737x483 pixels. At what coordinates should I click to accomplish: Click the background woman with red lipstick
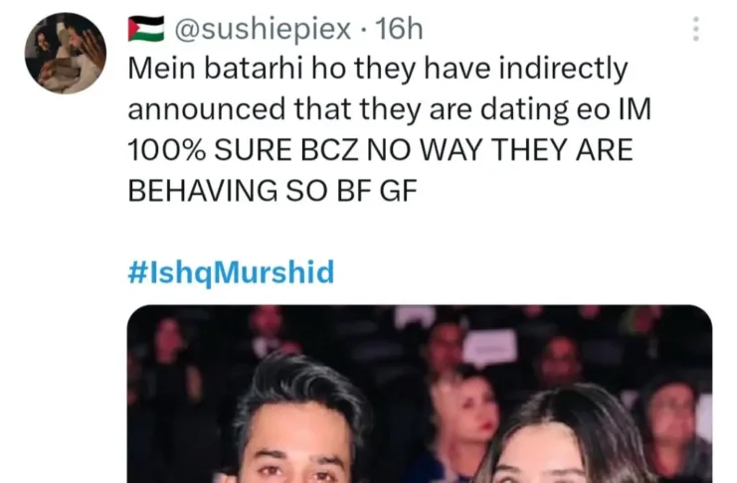coord(465,418)
